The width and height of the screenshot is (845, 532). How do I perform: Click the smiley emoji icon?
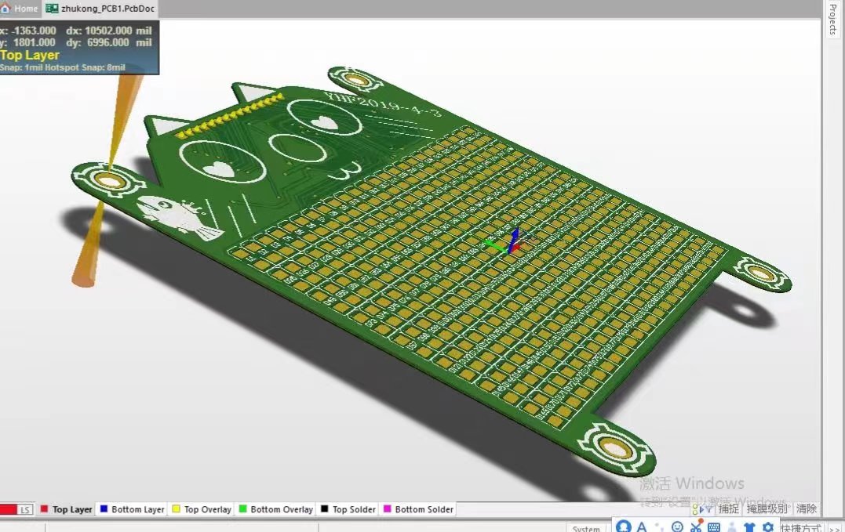coord(677,527)
